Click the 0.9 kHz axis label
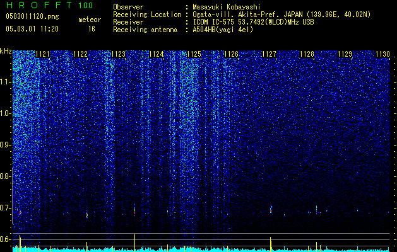 pos(5,145)
